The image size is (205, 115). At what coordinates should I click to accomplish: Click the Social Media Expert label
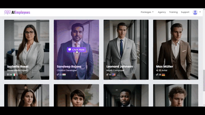[x=17, y=71]
